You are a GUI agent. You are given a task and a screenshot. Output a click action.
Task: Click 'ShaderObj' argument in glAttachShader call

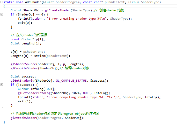coord(73,118)
